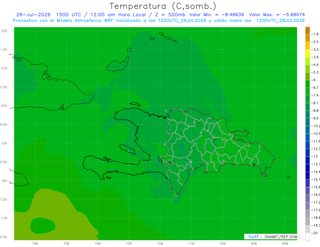
Task: Select the "Valor Min. = -8.48639" text
Action: click(x=217, y=15)
